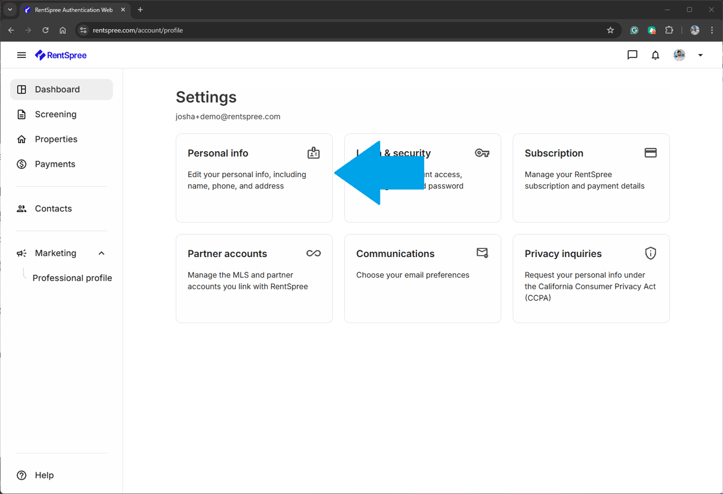Open the Grammarly extension icon

tap(635, 30)
